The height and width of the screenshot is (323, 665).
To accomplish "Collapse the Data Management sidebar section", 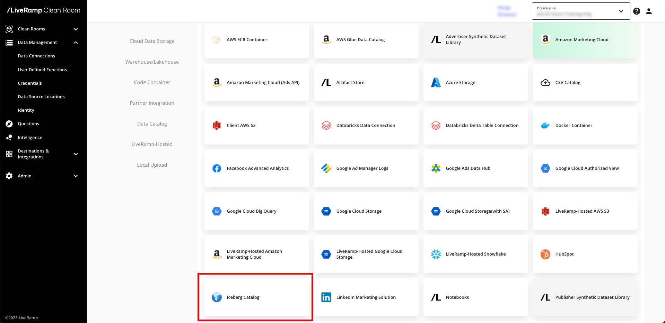I will (x=76, y=43).
